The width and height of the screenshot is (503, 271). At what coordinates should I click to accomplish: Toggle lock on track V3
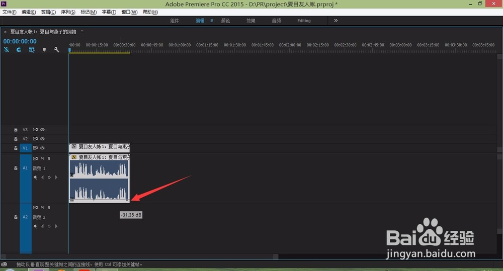click(16, 130)
